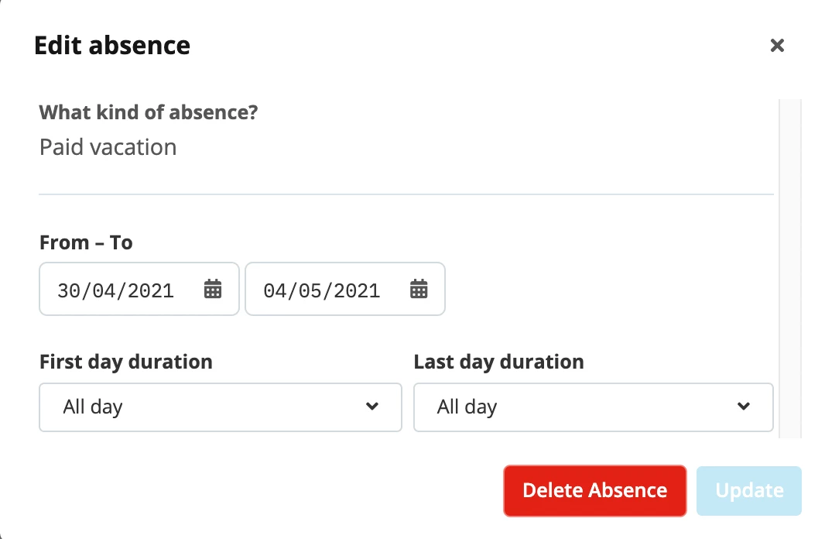Expand the Last day duration dropdown
The image size is (825, 539).
(x=594, y=407)
